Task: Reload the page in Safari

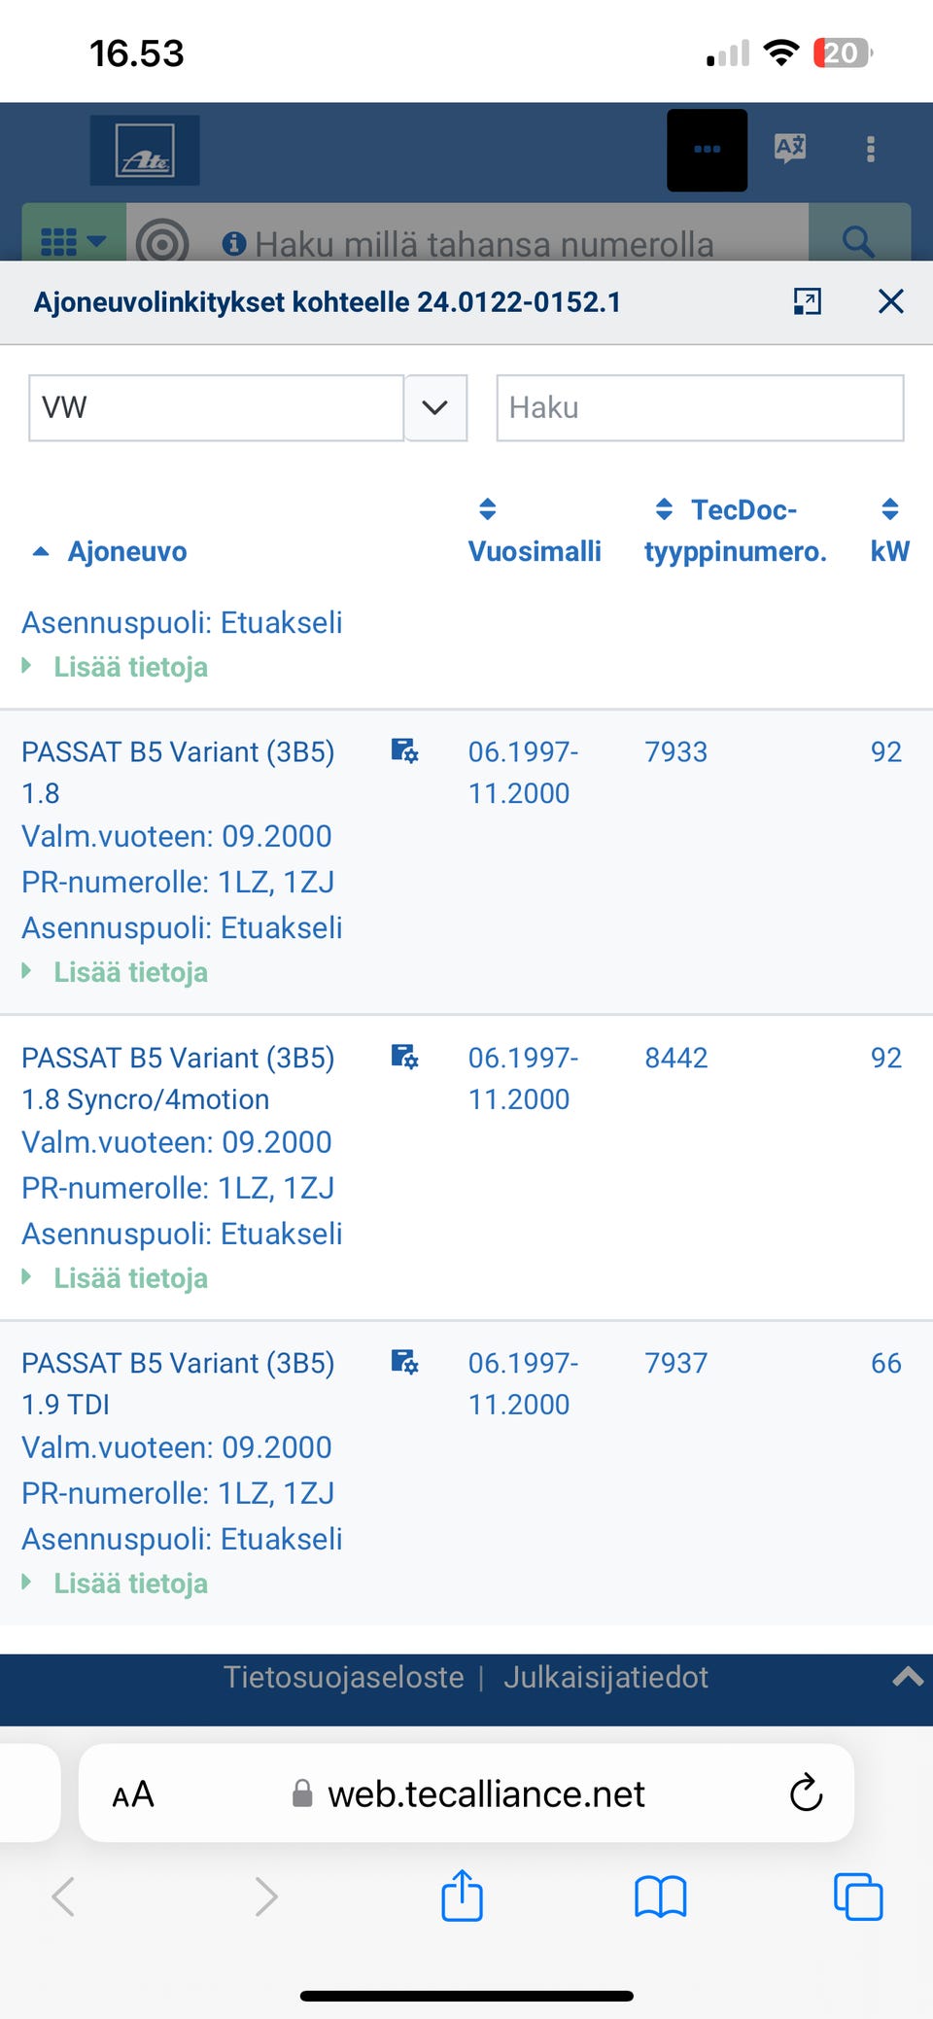Action: point(806,1793)
